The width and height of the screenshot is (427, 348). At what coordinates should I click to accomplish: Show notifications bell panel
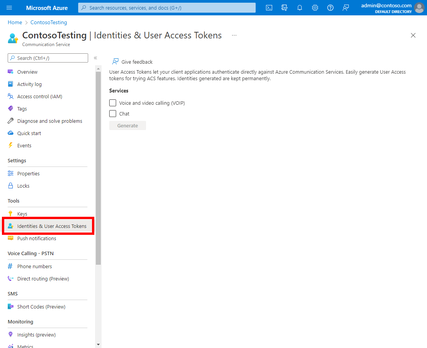pos(300,8)
